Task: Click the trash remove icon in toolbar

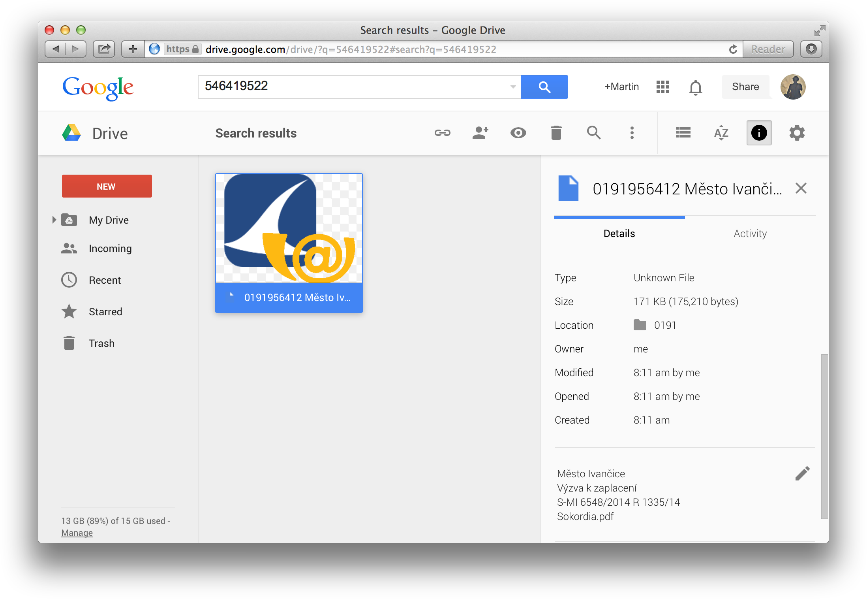Action: tap(556, 133)
